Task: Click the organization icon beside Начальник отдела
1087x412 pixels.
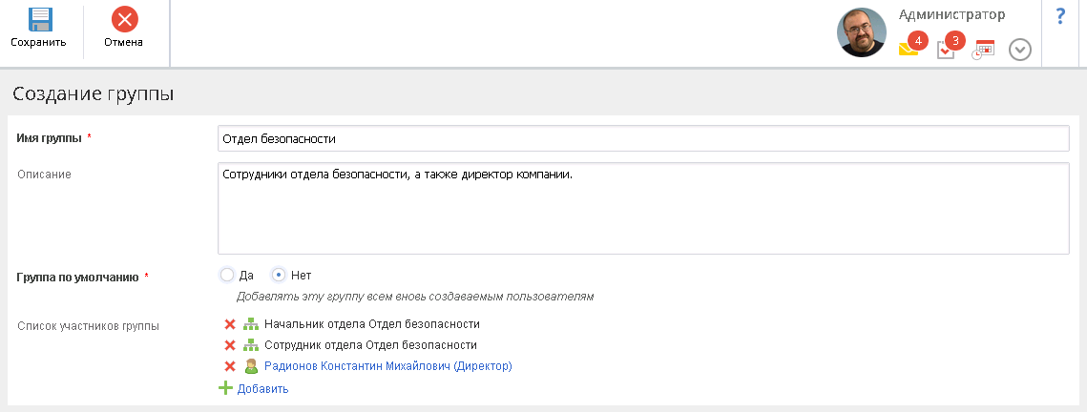Action: pyautogui.click(x=251, y=324)
